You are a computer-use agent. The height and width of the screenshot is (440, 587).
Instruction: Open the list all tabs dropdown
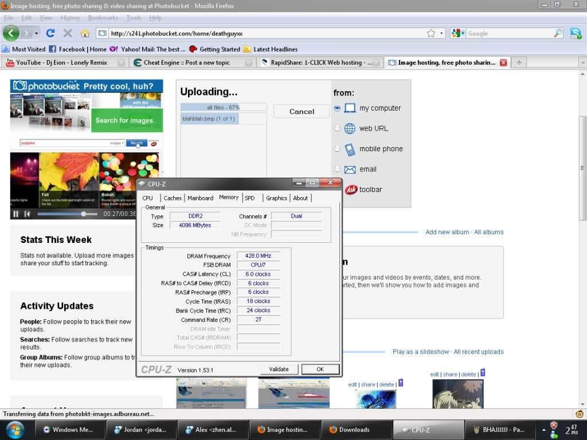pos(582,62)
